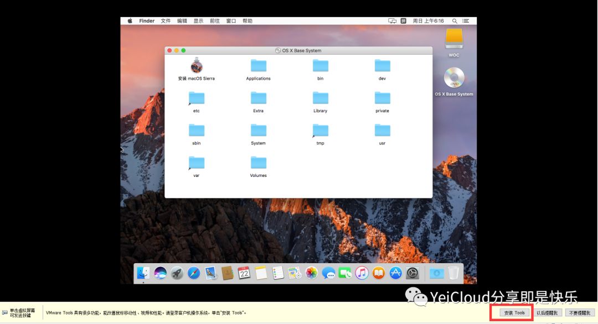This screenshot has width=598, height=324.
Task: Open the Downloads folder in Dock
Action: coord(436,273)
